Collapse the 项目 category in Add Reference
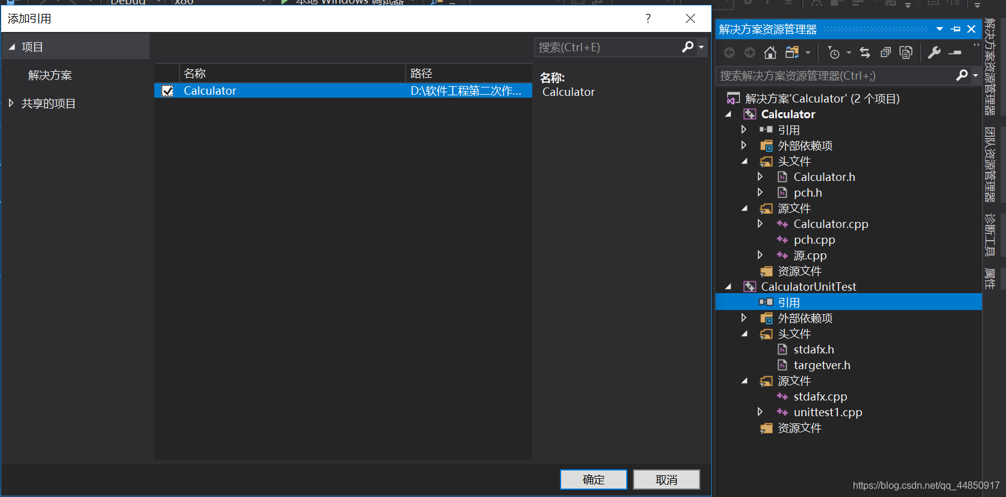Image resolution: width=1006 pixels, height=497 pixels. pyautogui.click(x=11, y=46)
